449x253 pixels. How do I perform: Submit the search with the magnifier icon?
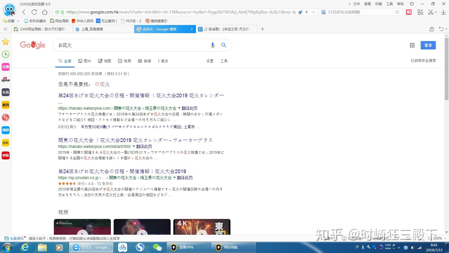[x=224, y=45]
